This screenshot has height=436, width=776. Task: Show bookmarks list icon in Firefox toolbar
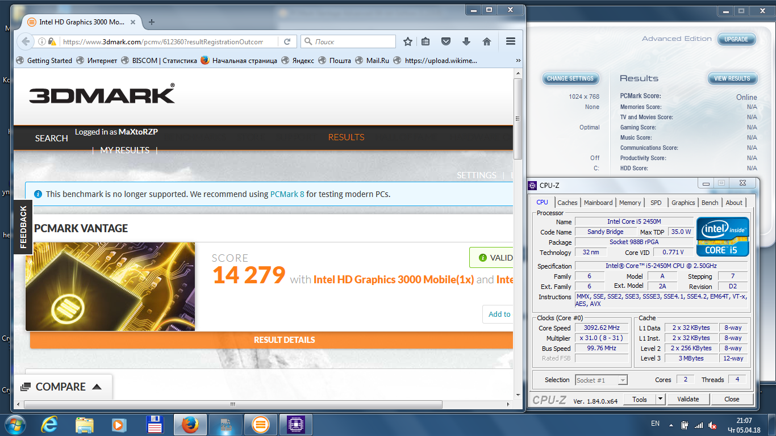pyautogui.click(x=426, y=41)
